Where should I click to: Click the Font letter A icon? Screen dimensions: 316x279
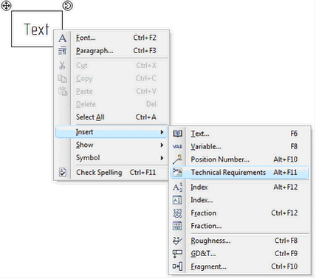63,38
